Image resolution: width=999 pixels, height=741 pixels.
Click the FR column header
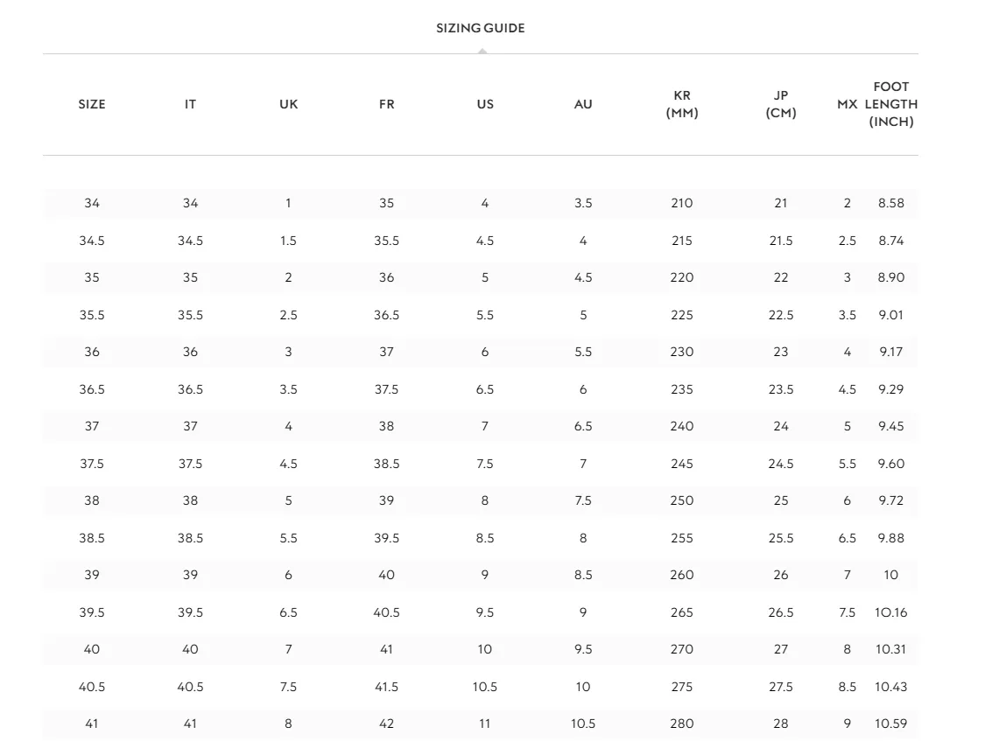coord(387,104)
